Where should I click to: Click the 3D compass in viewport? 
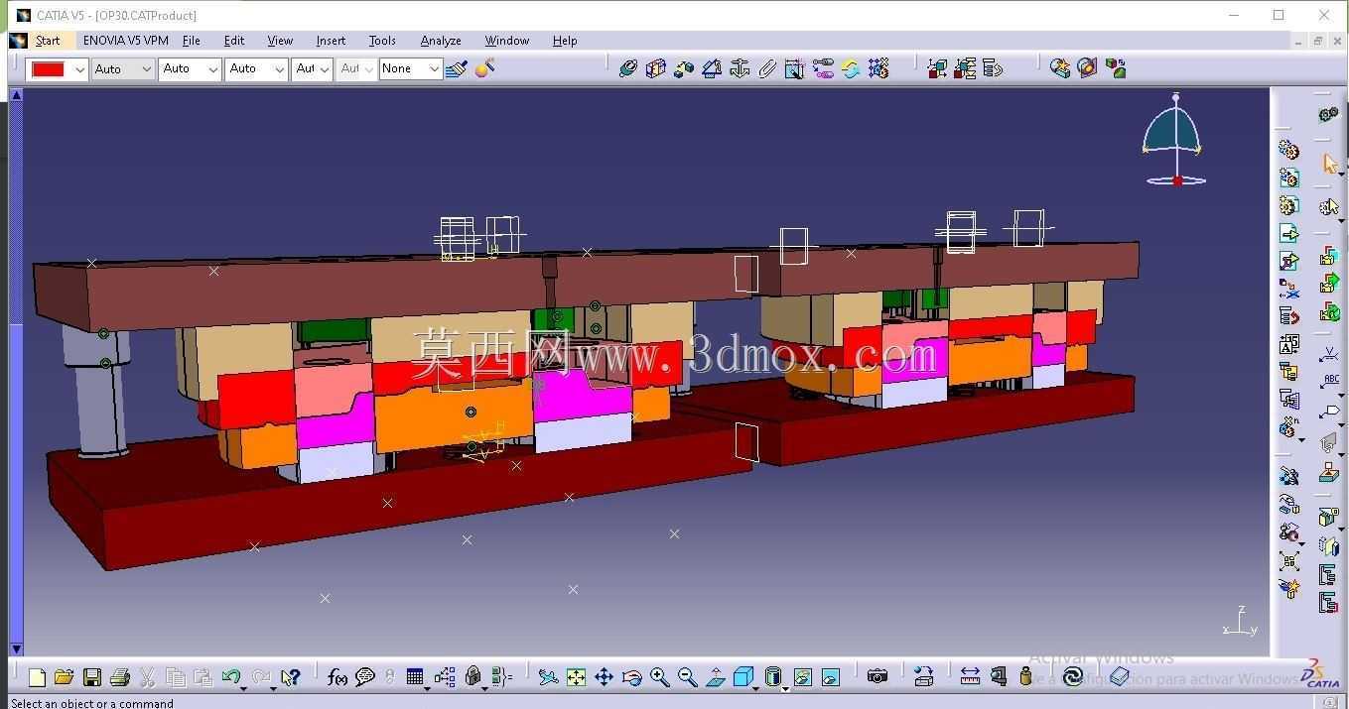[1174, 140]
